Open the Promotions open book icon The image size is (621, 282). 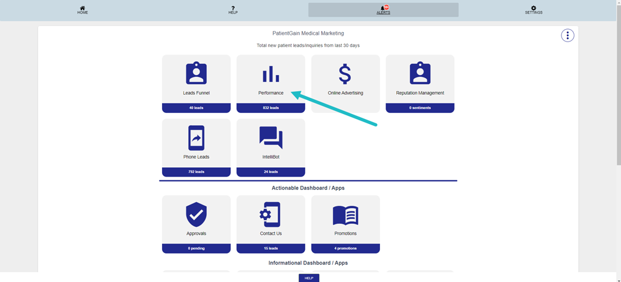(345, 215)
